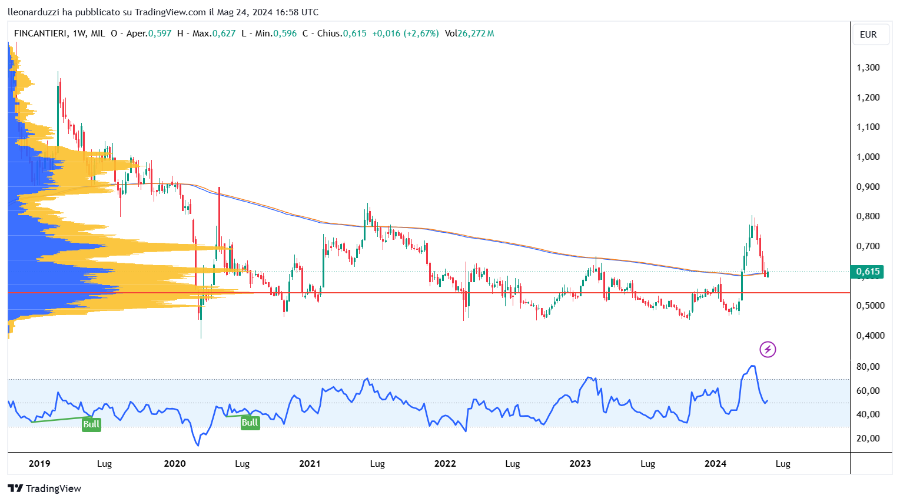
Task: Click the 2020 time axis label
Action: click(175, 464)
